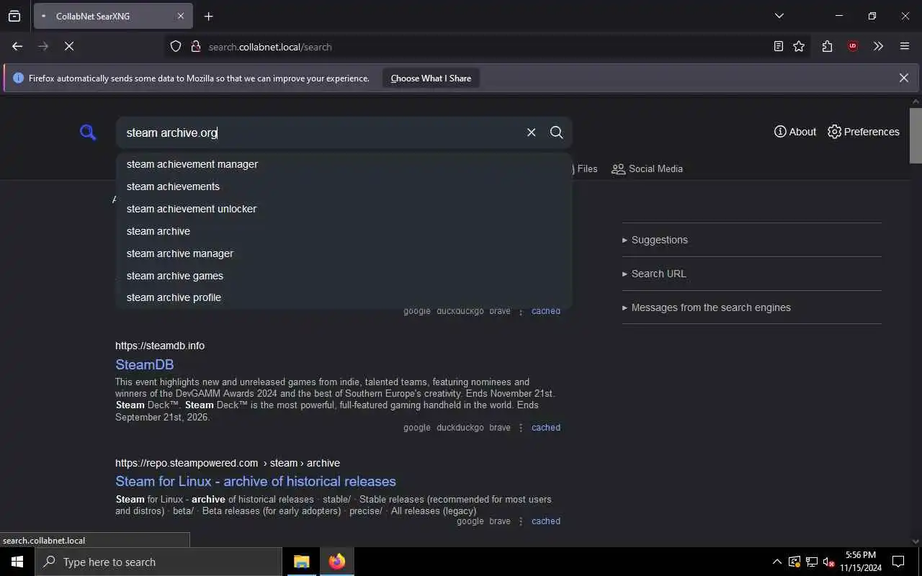Open repo.steampowered.com URL link
The image size is (922, 576).
(228, 463)
